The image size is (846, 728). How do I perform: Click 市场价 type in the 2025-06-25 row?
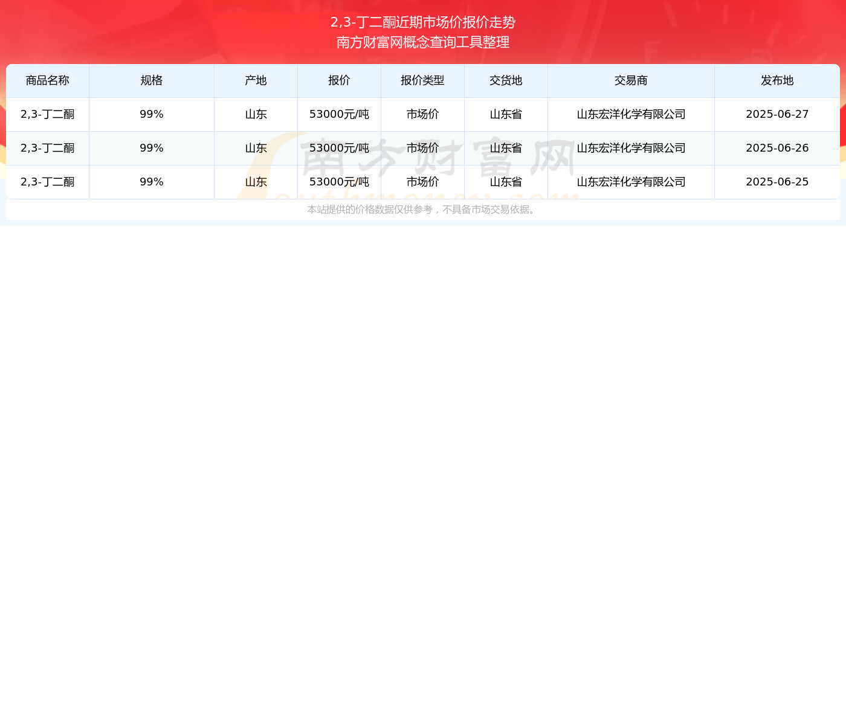423,182
